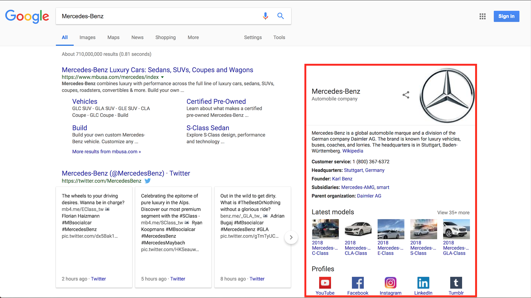This screenshot has width=531, height=298.
Task: Expand the dropdown arrow next to mbusa.com URL
Action: click(162, 77)
